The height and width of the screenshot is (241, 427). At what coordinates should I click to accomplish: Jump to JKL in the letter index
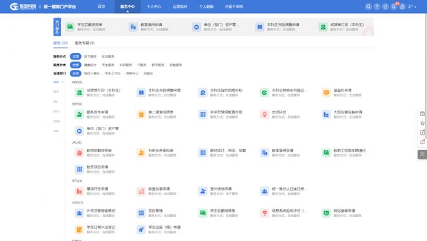coord(56,102)
